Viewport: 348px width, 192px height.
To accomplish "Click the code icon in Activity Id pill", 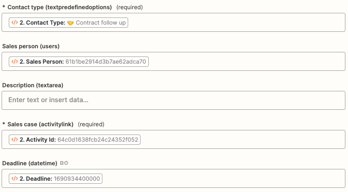I will pos(14,139).
